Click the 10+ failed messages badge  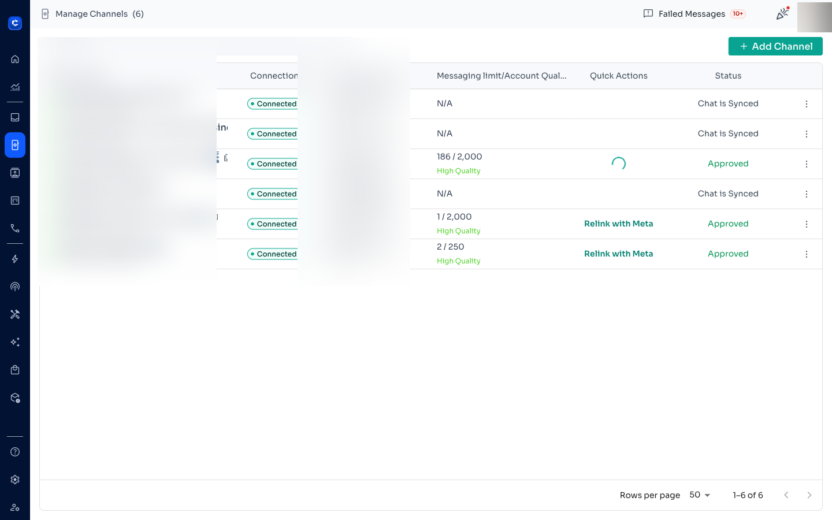click(x=738, y=14)
